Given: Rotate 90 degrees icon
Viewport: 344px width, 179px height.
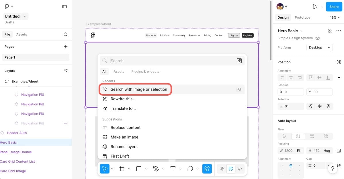Looking at the screenshot, I should [310, 106].
